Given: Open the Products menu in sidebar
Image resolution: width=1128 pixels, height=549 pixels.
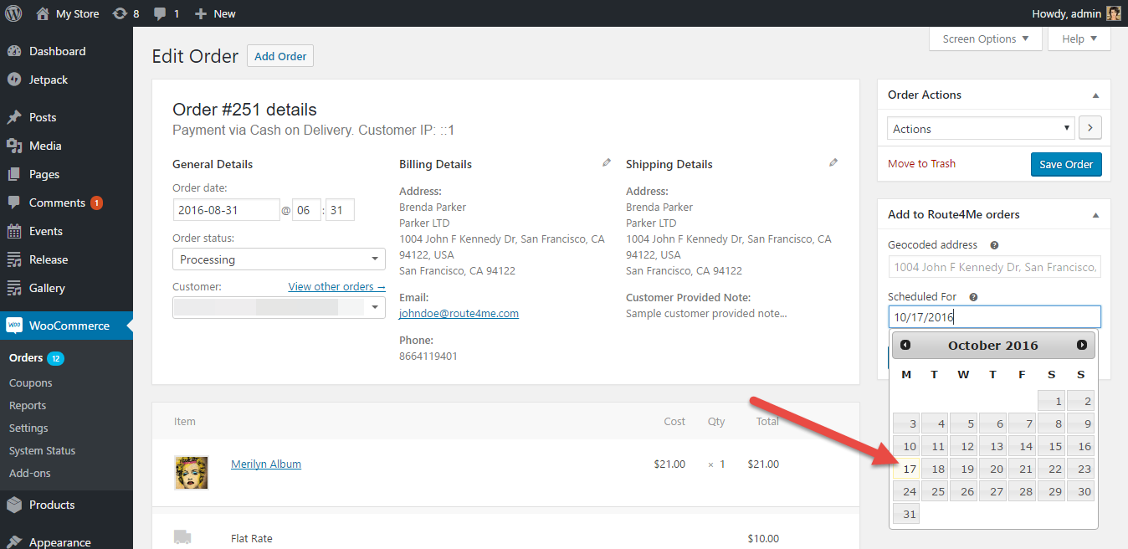Looking at the screenshot, I should [x=52, y=505].
